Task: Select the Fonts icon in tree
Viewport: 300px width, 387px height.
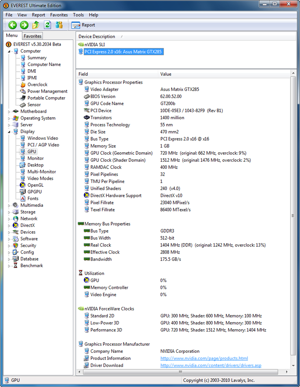Action: click(22, 199)
